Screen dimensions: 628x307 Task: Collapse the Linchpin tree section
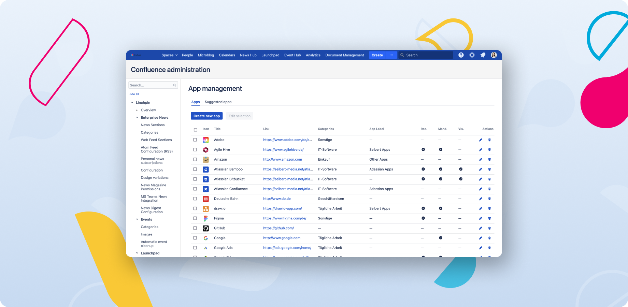pyautogui.click(x=132, y=103)
